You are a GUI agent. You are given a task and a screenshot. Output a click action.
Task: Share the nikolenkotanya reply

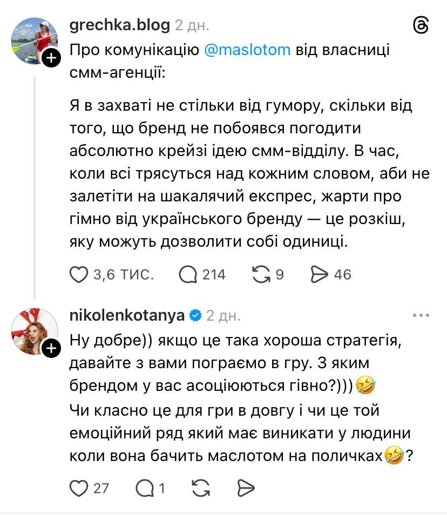click(x=246, y=488)
